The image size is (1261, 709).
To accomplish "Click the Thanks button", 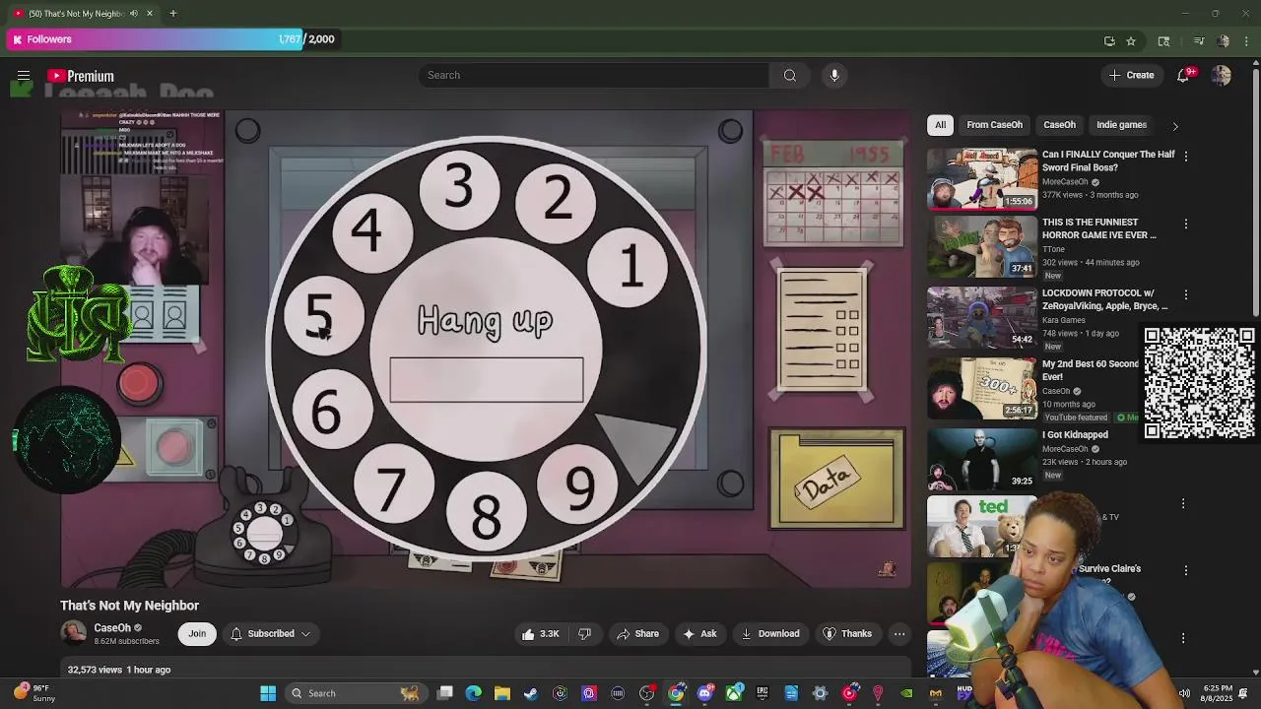I will pos(847,634).
